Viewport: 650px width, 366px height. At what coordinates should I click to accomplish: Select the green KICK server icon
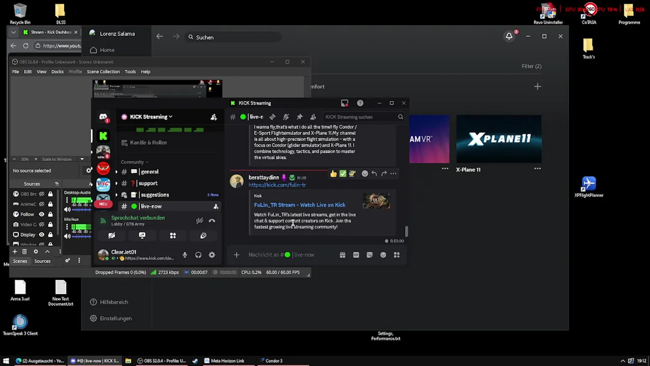[103, 136]
